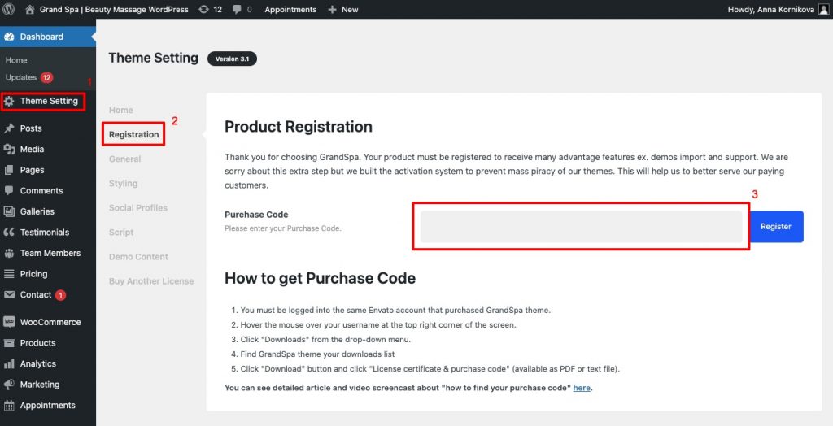Switch to the Demo Content tab
833x426 pixels.
138,257
